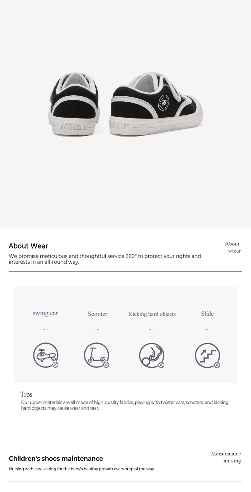
Task: Select the right black shoe image
Action: pos(156,104)
